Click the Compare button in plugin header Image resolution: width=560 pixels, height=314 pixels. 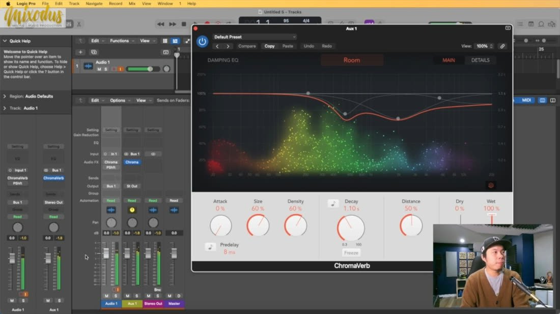coord(247,46)
